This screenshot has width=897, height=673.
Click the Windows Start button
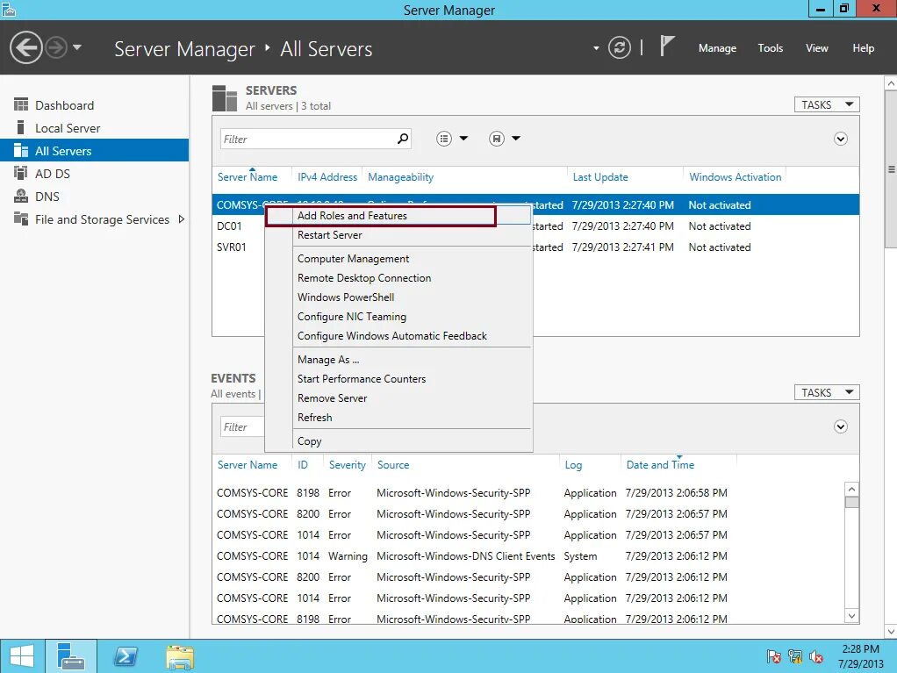(22, 655)
